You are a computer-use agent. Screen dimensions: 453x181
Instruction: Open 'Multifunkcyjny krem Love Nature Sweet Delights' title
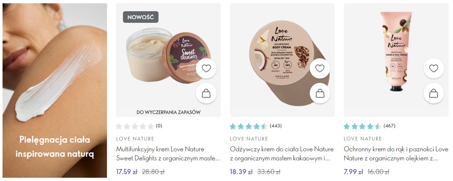tap(168, 153)
